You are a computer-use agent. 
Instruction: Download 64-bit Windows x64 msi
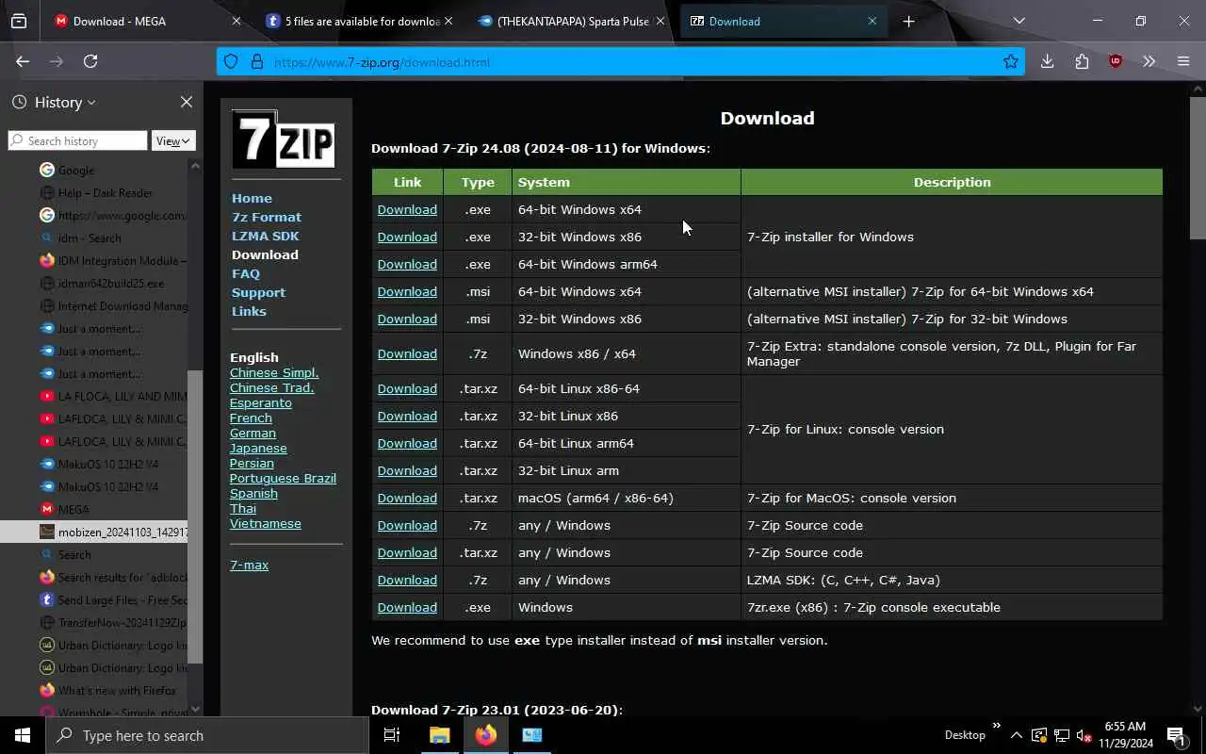tap(407, 291)
